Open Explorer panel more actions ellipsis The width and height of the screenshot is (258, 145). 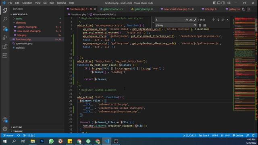point(60,9)
